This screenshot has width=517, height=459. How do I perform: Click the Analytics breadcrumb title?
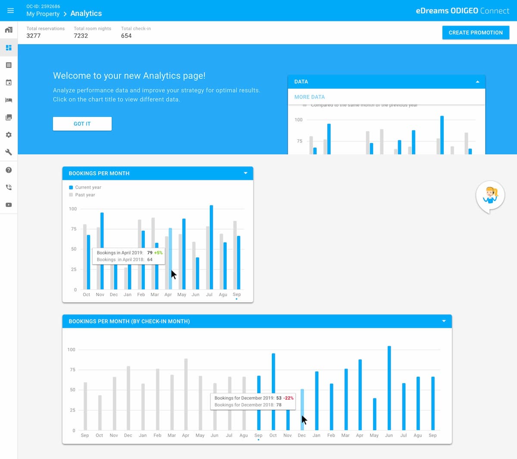pos(86,13)
